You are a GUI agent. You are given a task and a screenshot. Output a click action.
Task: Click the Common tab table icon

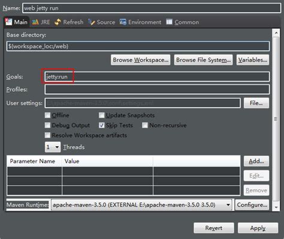coord(169,22)
